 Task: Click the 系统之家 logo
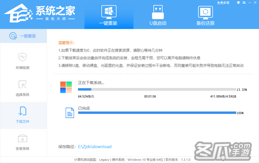[x=40, y=13]
